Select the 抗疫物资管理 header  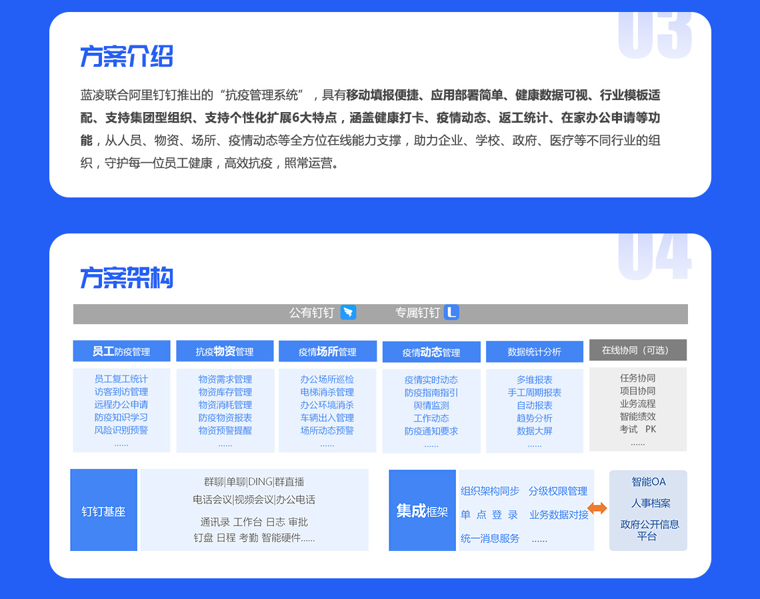225,351
